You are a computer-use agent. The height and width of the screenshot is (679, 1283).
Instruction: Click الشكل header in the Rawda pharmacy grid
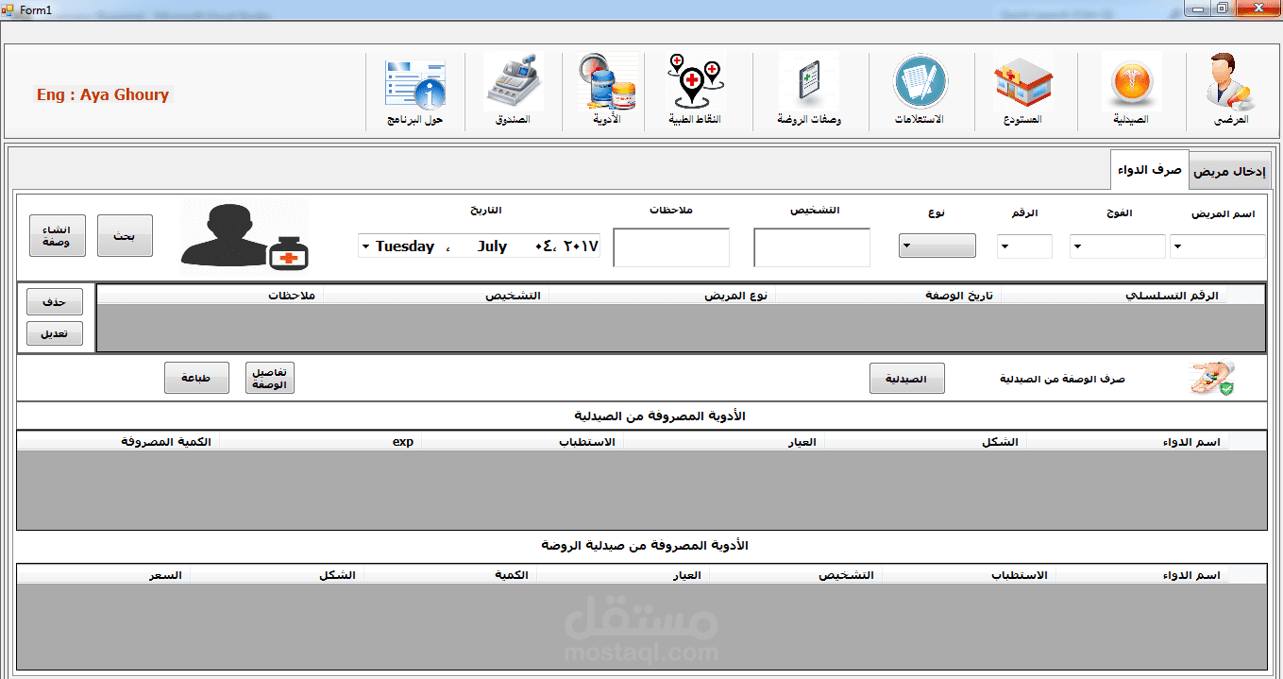pos(277,575)
